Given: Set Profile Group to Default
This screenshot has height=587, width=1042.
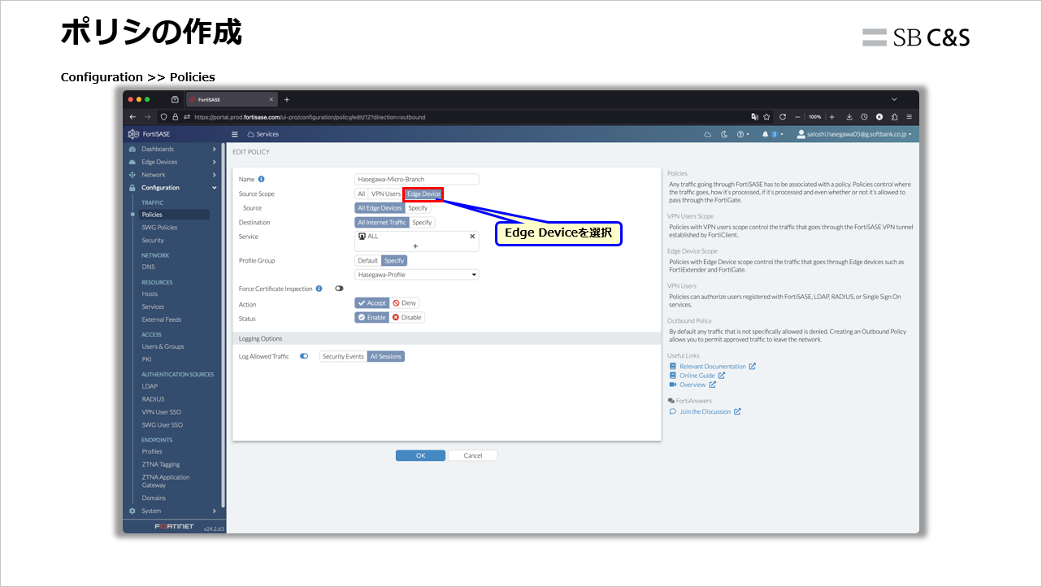Looking at the screenshot, I should (x=368, y=260).
